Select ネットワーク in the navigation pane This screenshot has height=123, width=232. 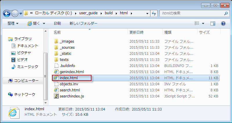25,94
